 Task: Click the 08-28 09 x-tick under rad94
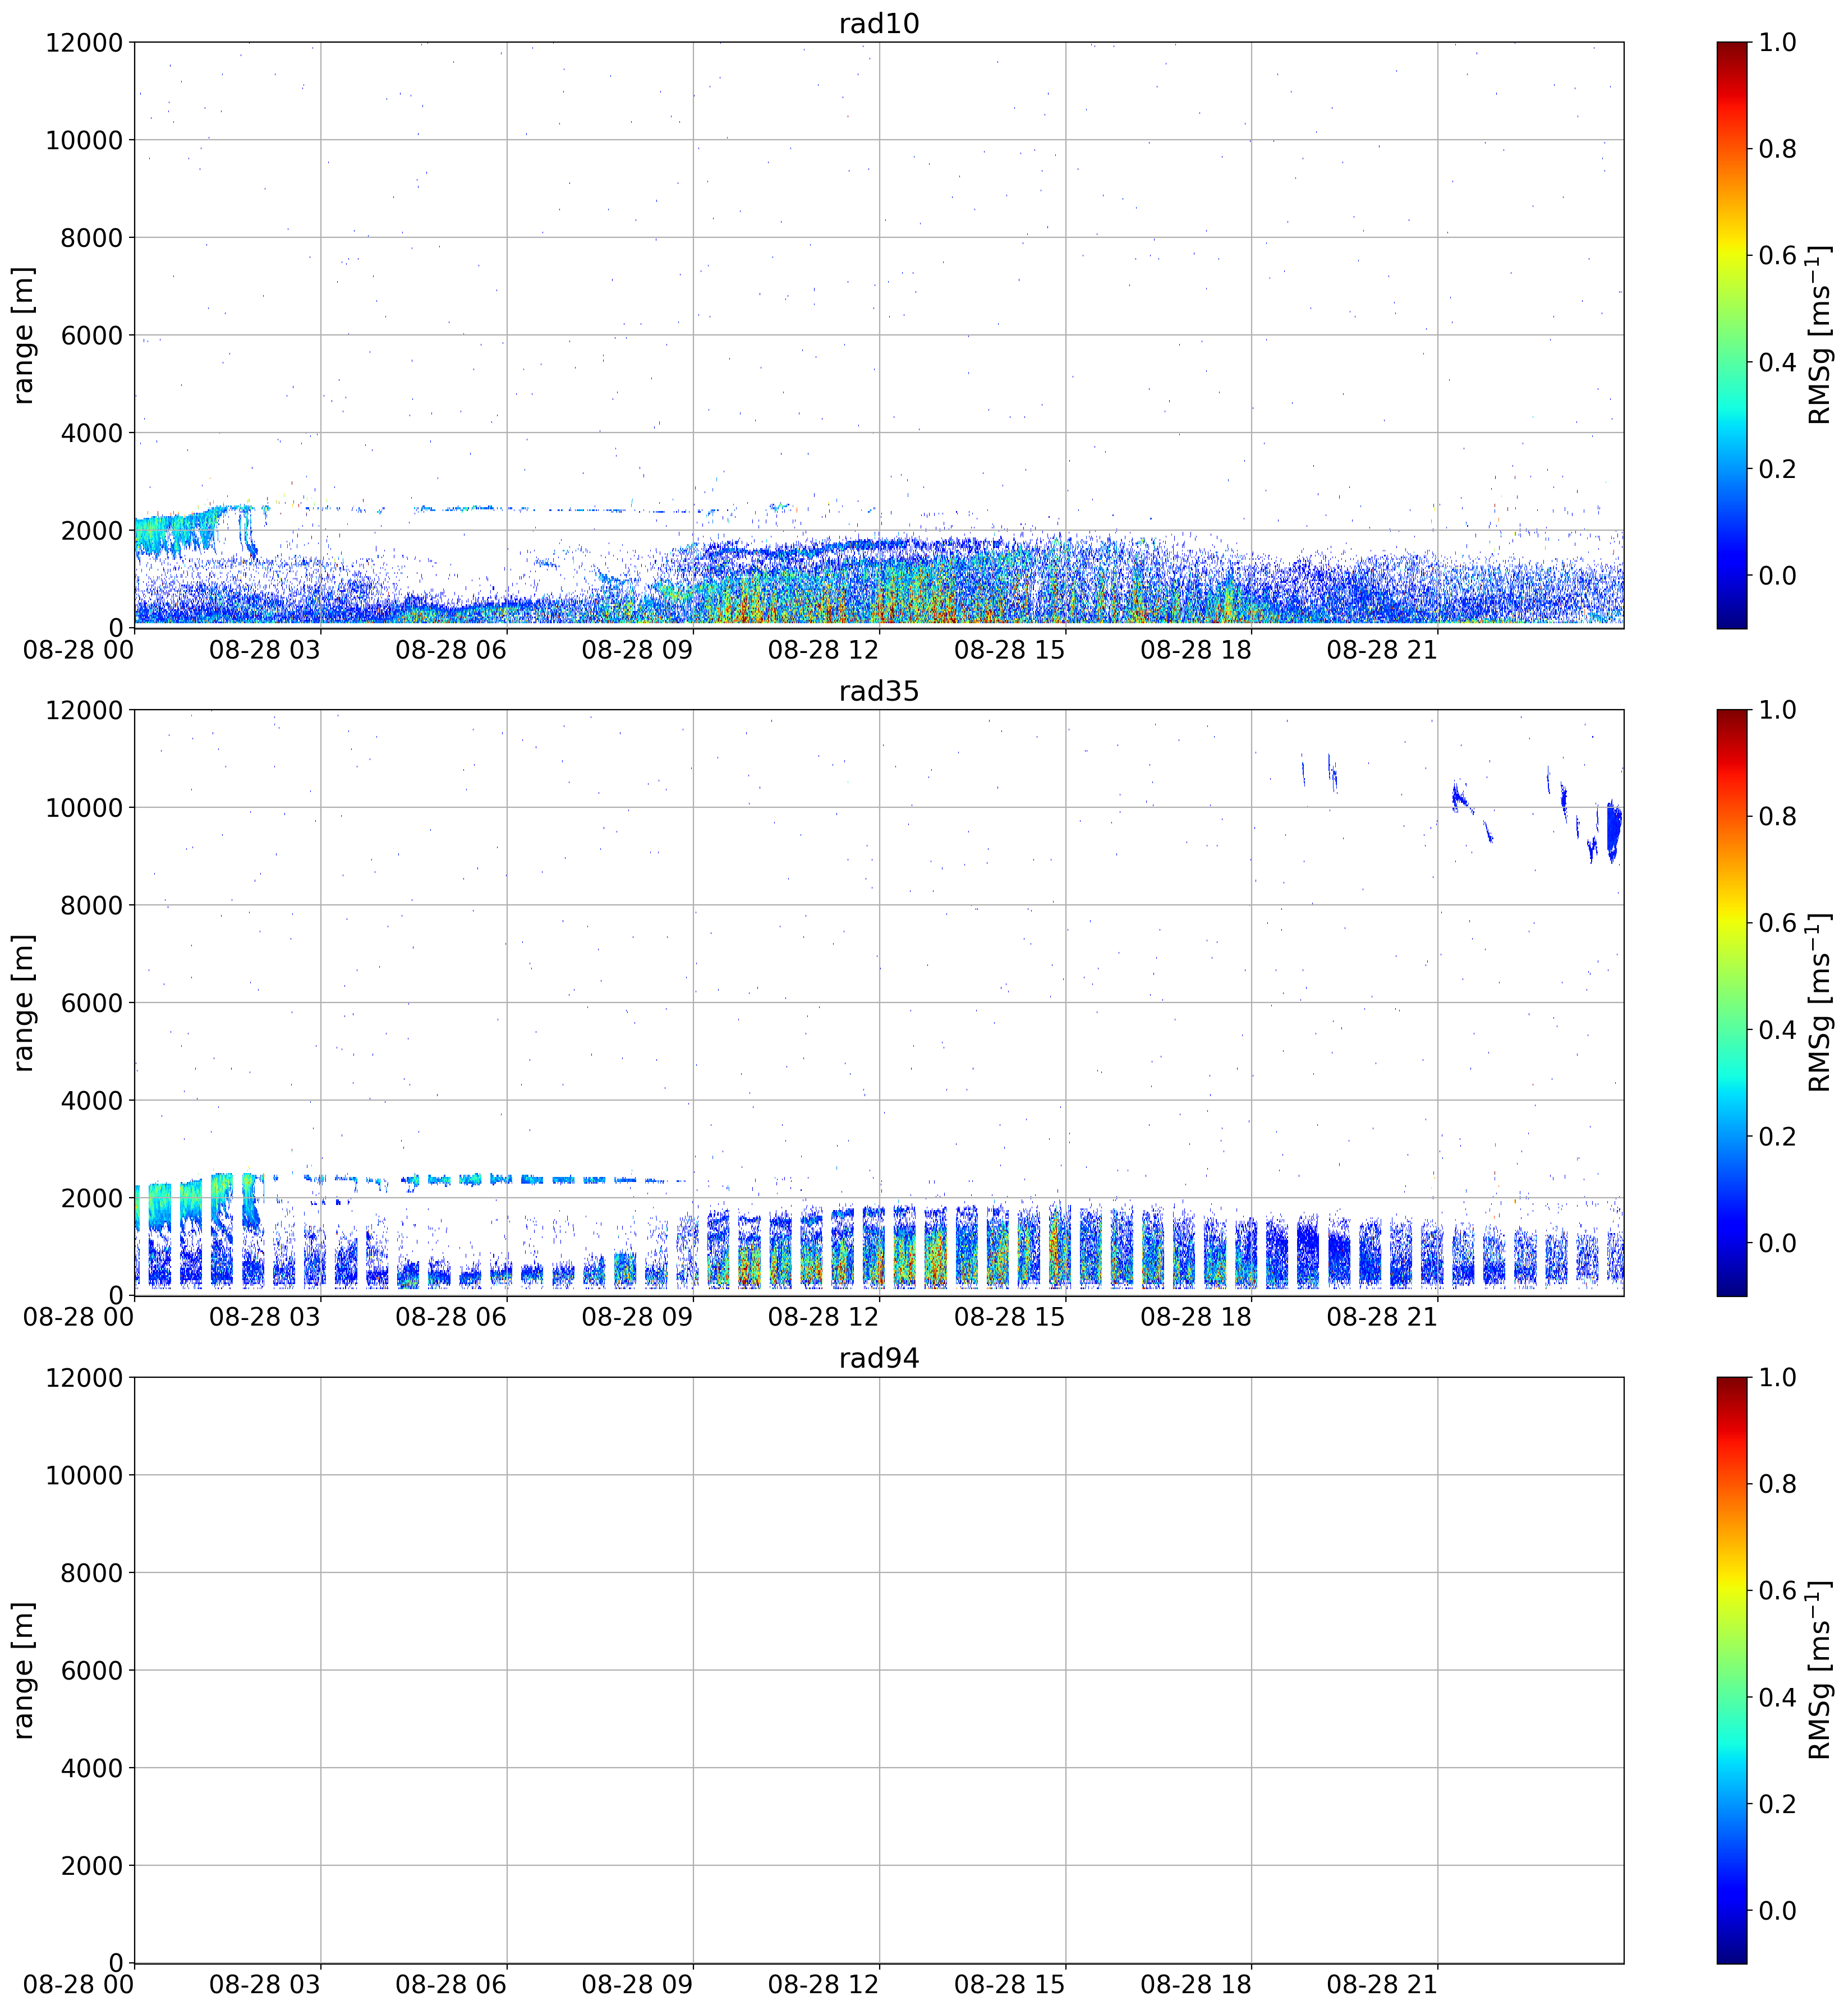click(x=637, y=1985)
